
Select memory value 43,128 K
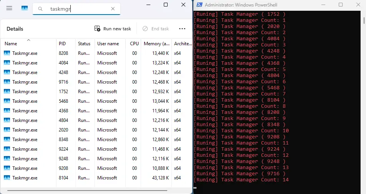[x=161, y=178]
